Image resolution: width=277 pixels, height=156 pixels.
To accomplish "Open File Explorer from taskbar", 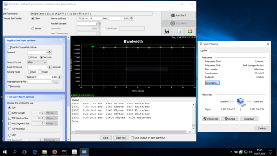I will pos(45,152).
